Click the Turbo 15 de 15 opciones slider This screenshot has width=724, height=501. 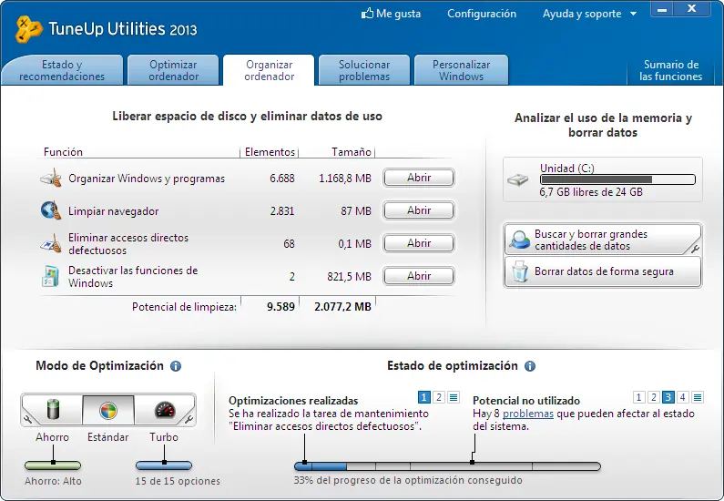(x=163, y=465)
